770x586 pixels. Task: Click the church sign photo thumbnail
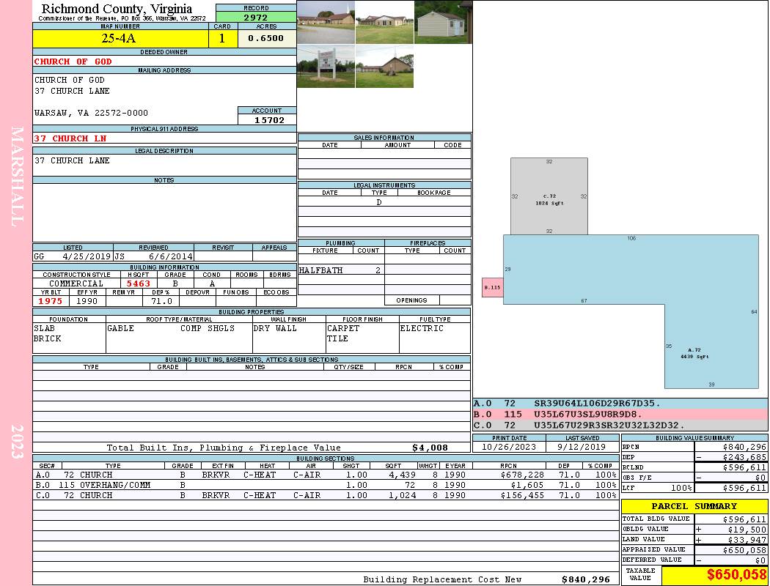click(326, 67)
